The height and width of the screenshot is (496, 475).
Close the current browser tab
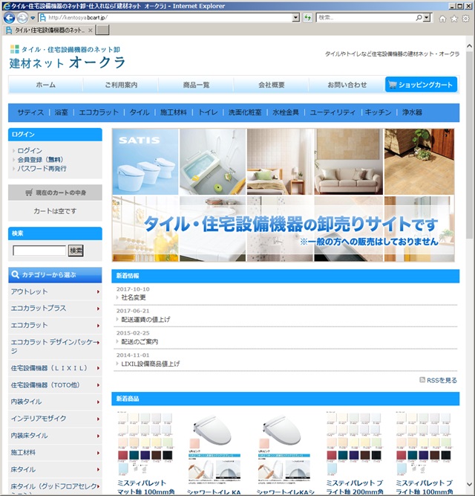[91, 30]
